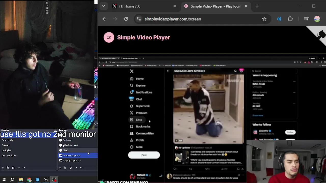Click Show more under What's happening
This screenshot has height=183, width=326.
click(x=258, y=115)
